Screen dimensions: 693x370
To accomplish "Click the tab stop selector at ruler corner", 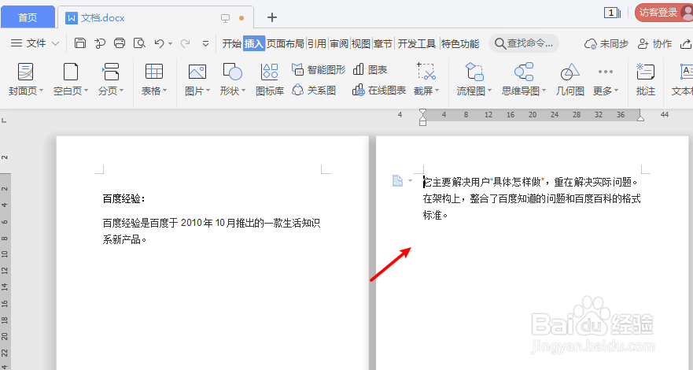I will 4,120.
